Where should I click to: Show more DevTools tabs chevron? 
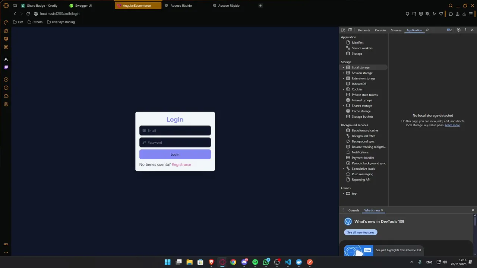point(427,30)
